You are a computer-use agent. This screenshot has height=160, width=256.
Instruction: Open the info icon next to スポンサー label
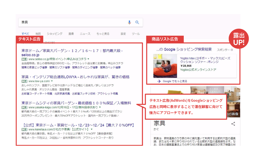pos(232,49)
